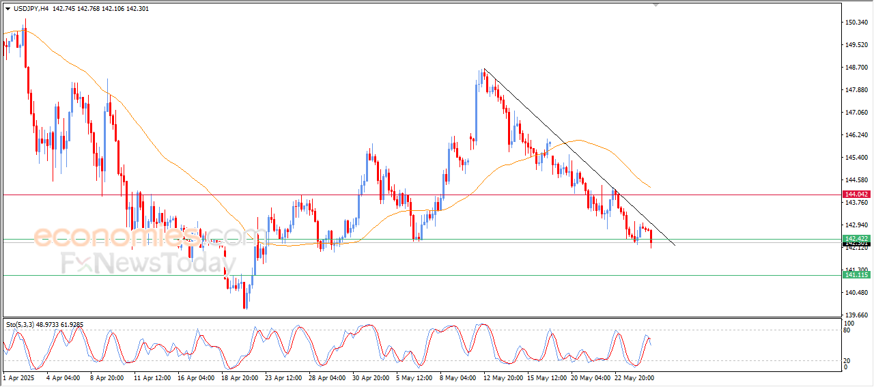Image resolution: width=874 pixels, height=387 pixels.
Task: Click the USDJPY,H4 chart title text
Action: 30,9
